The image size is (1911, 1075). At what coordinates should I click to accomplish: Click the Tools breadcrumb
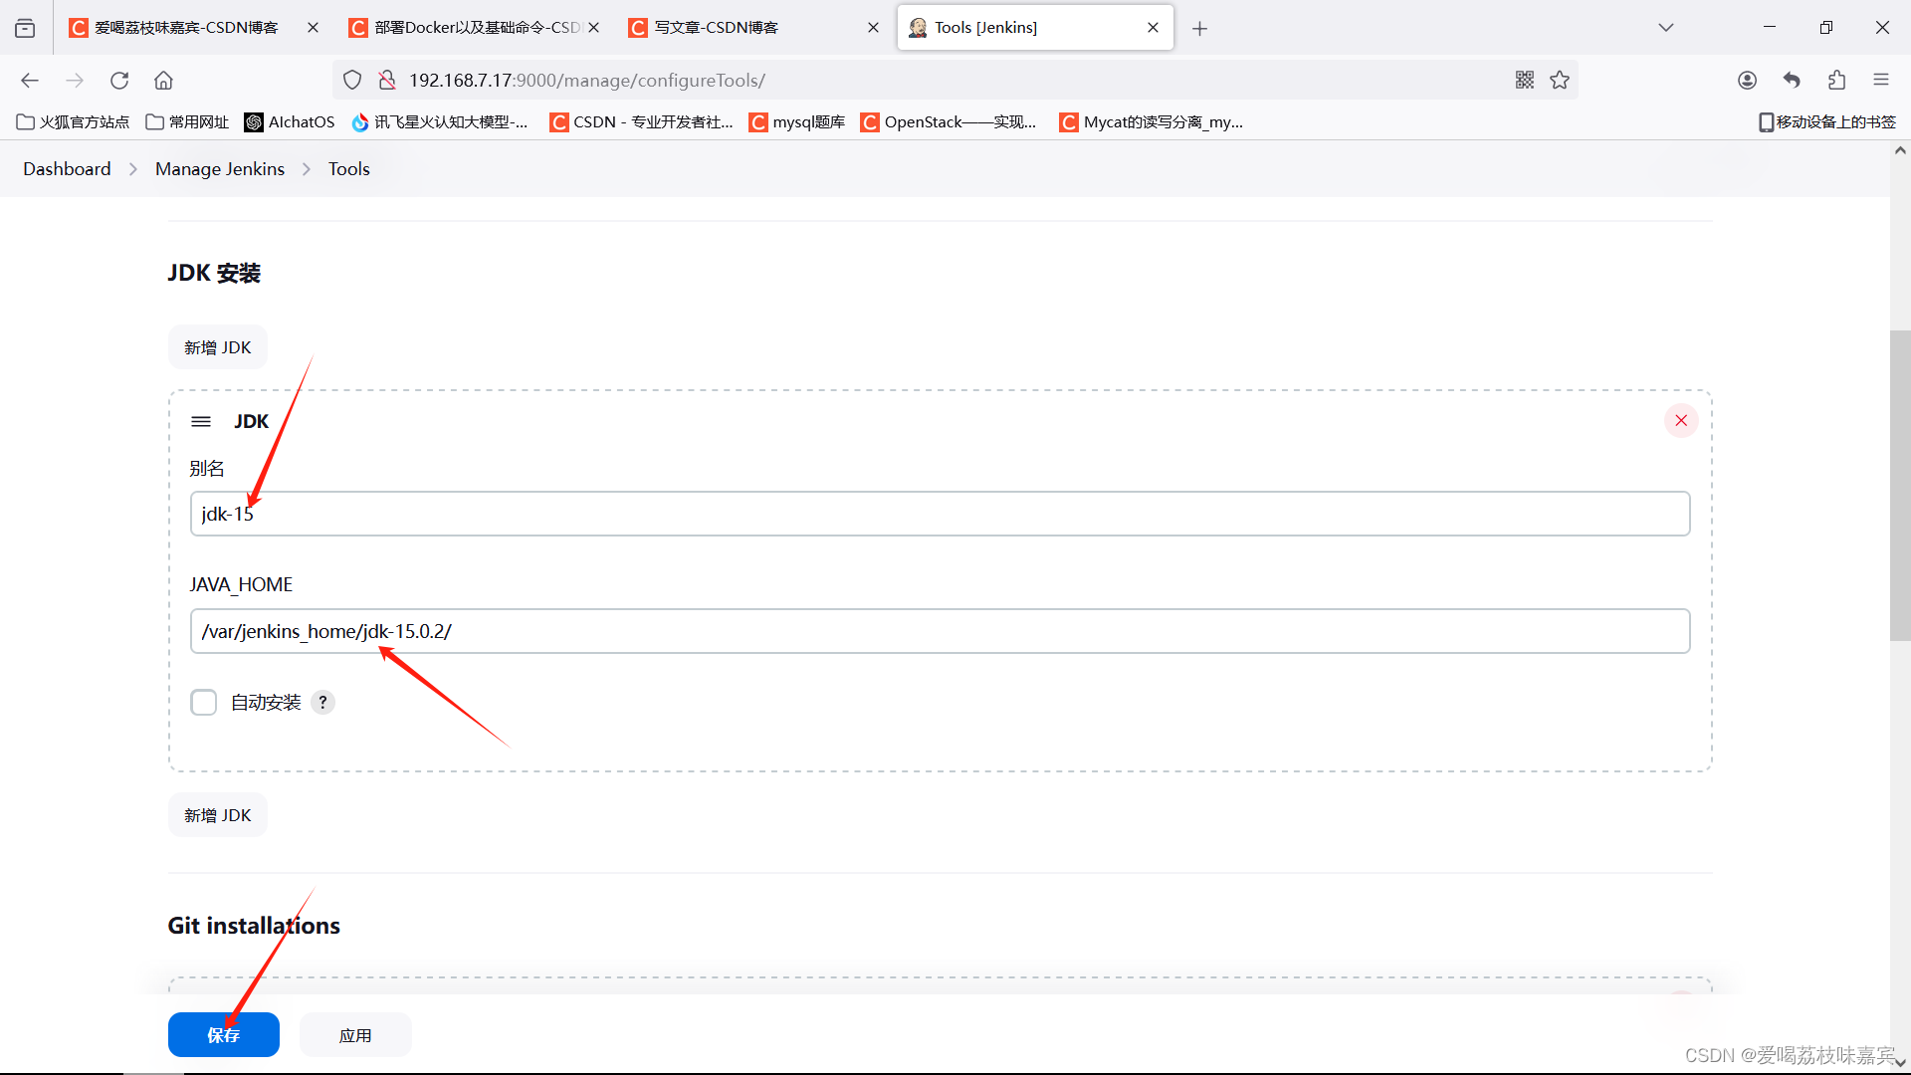coord(349,169)
